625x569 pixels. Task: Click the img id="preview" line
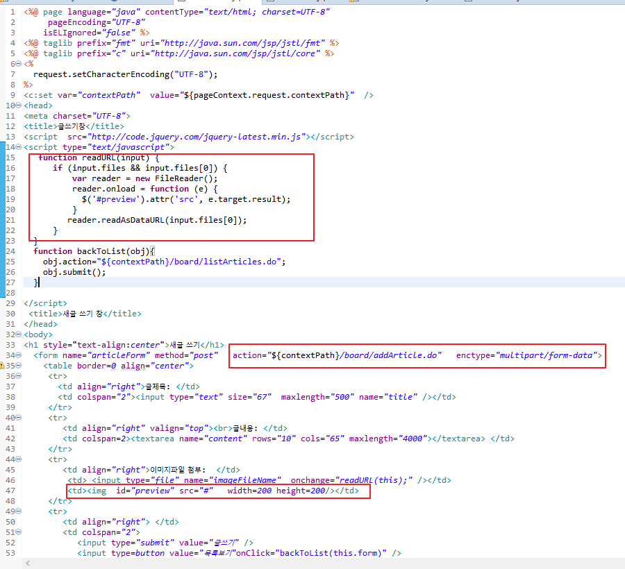click(x=213, y=491)
